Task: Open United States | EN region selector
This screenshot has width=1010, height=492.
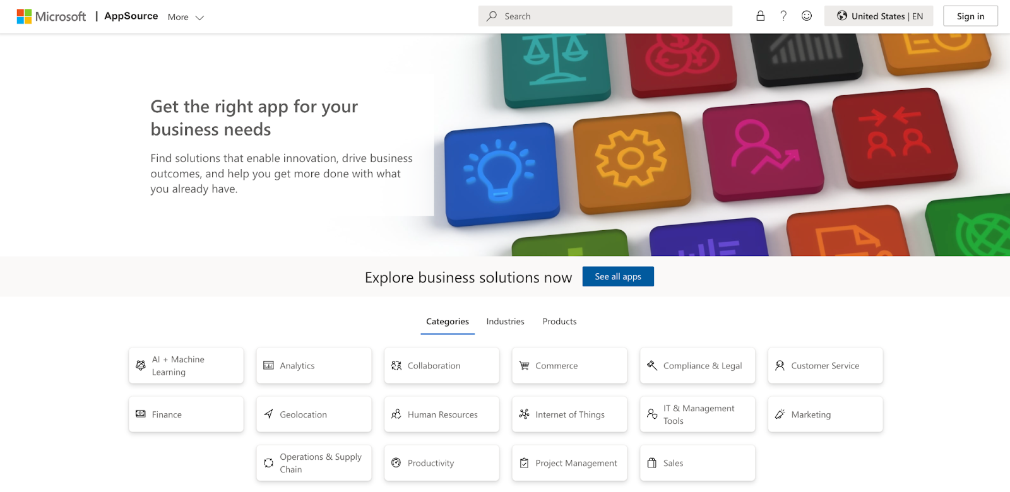Action: 879,16
